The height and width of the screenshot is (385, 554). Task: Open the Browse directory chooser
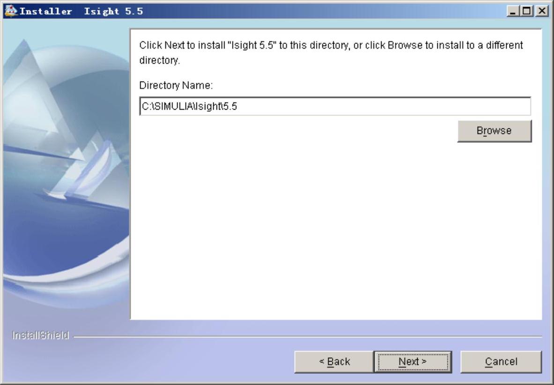click(494, 131)
